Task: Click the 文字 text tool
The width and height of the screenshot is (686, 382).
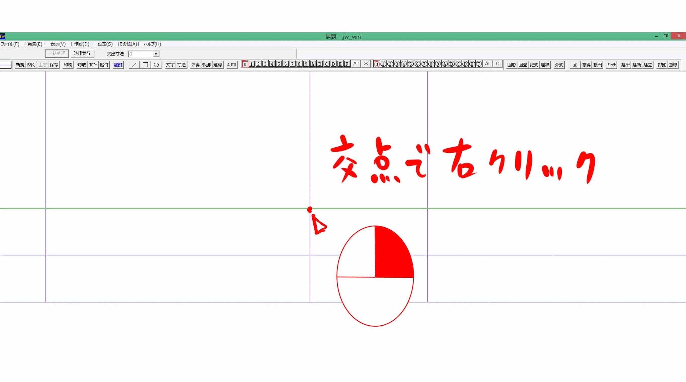Action: point(170,65)
